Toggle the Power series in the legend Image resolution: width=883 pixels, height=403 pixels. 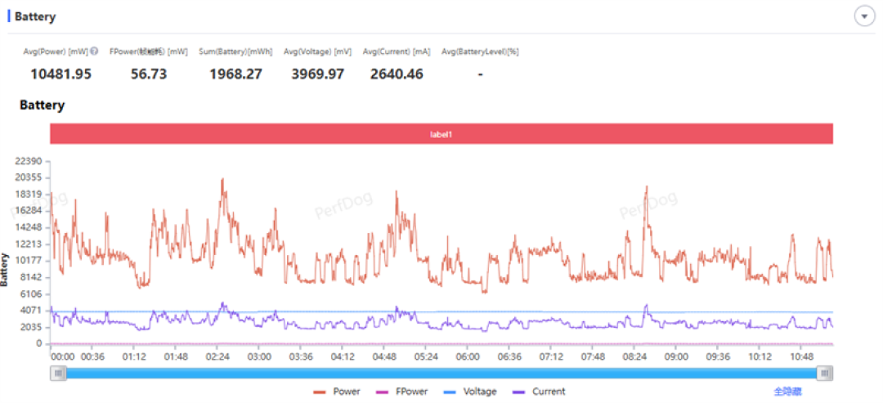[x=337, y=392]
